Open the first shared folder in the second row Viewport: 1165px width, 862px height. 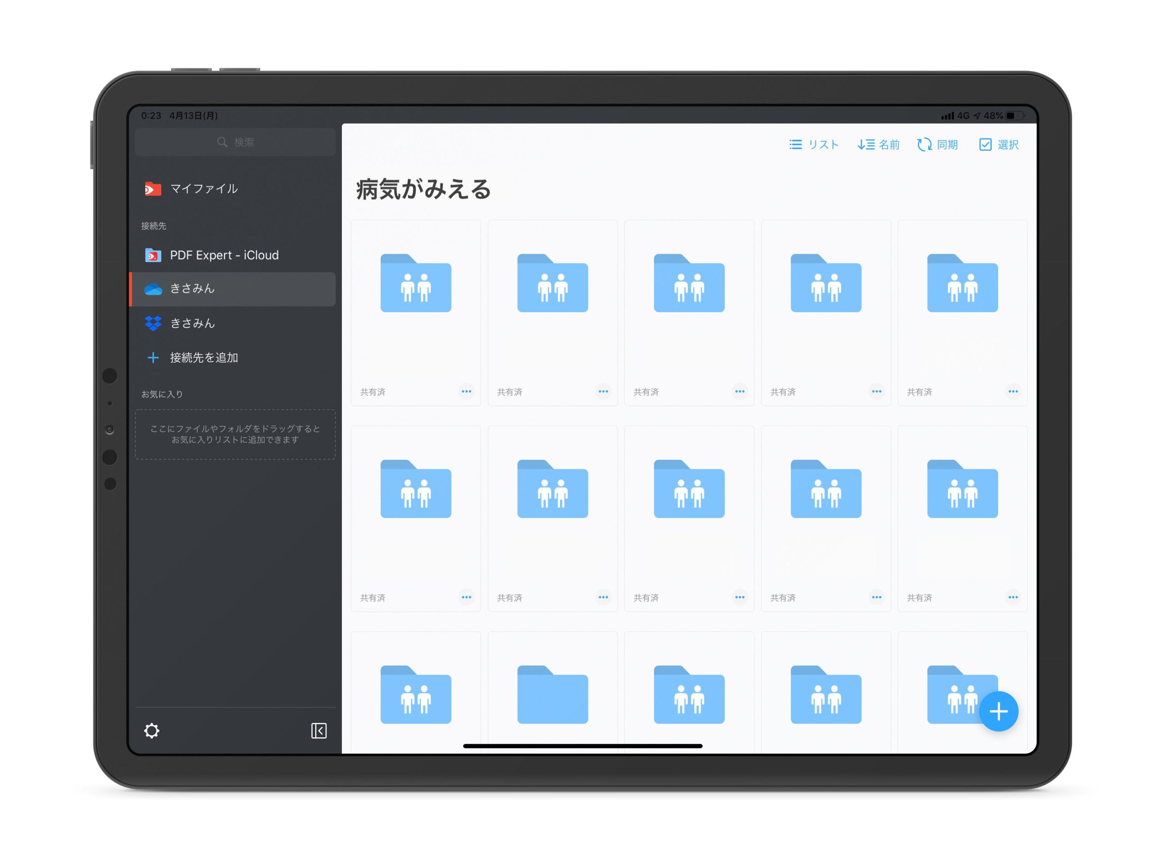tap(416, 488)
